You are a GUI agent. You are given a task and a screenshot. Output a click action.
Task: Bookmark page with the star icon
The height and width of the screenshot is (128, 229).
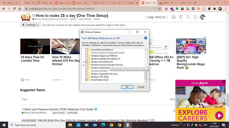coord(160,9)
